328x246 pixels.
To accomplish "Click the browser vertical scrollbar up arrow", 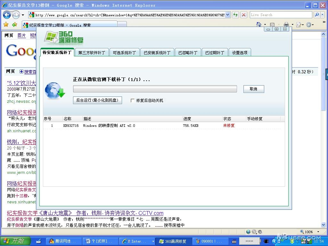I will pos(323,34).
